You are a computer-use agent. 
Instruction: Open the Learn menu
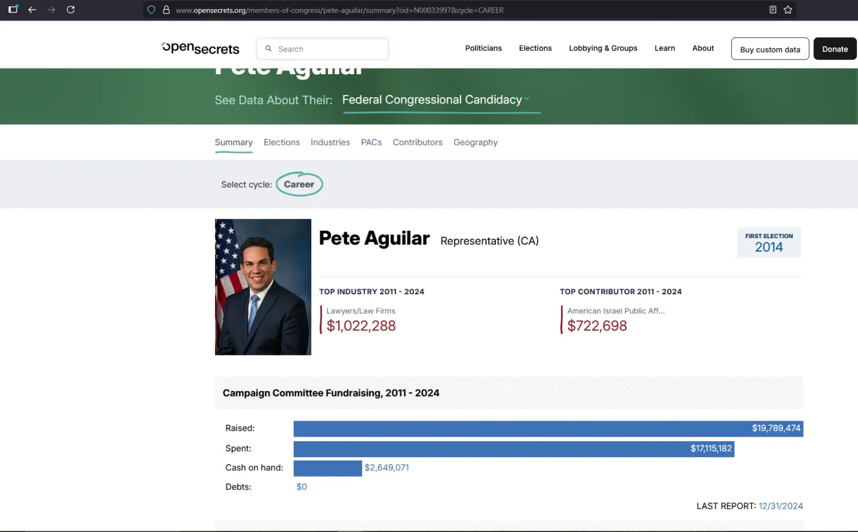click(x=665, y=49)
